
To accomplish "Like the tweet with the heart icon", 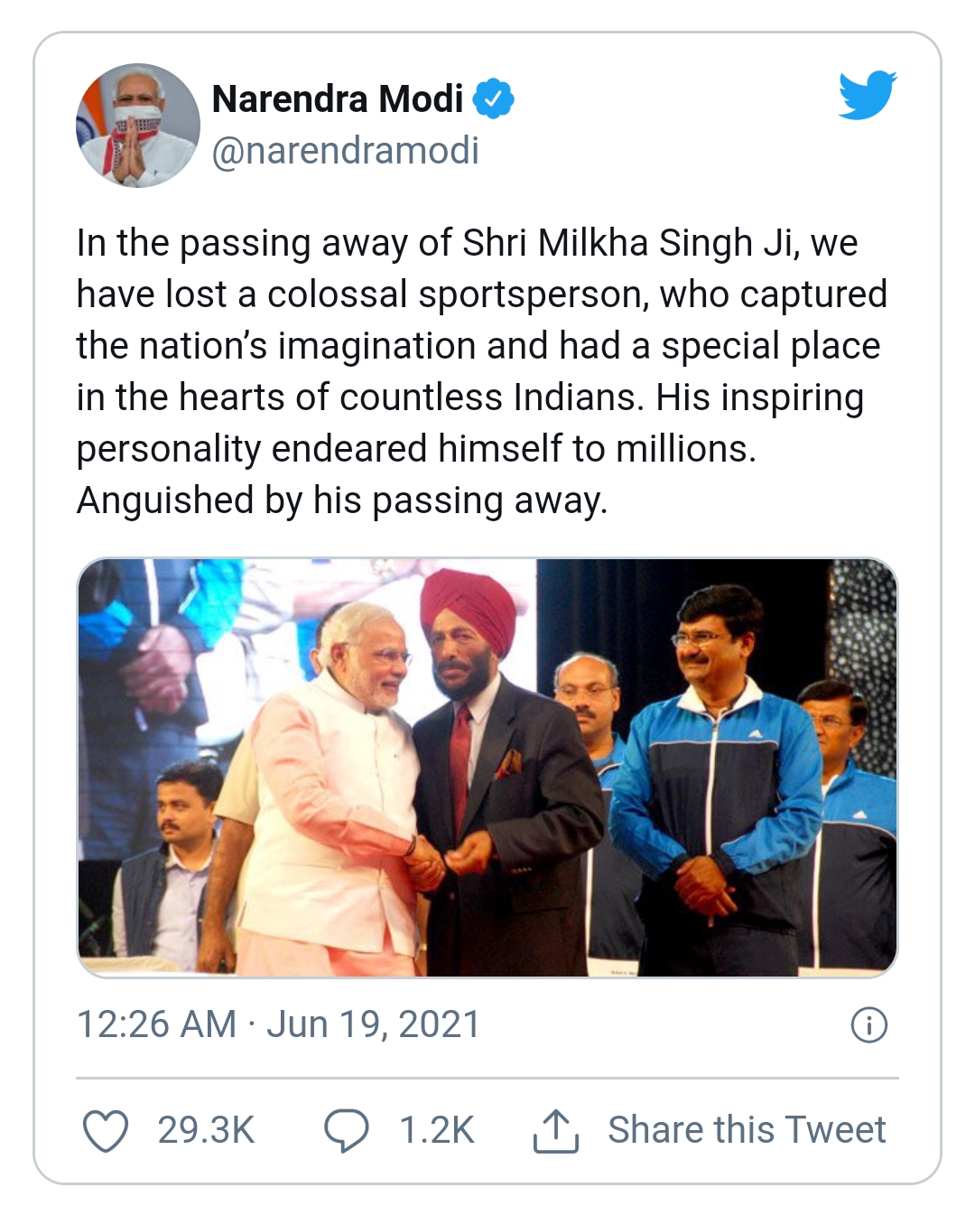I will point(105,1130).
